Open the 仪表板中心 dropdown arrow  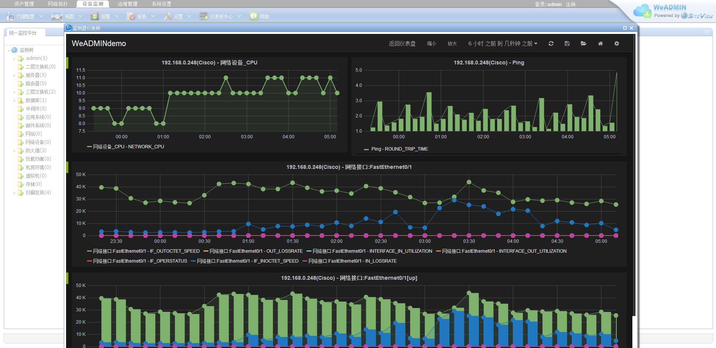click(239, 16)
